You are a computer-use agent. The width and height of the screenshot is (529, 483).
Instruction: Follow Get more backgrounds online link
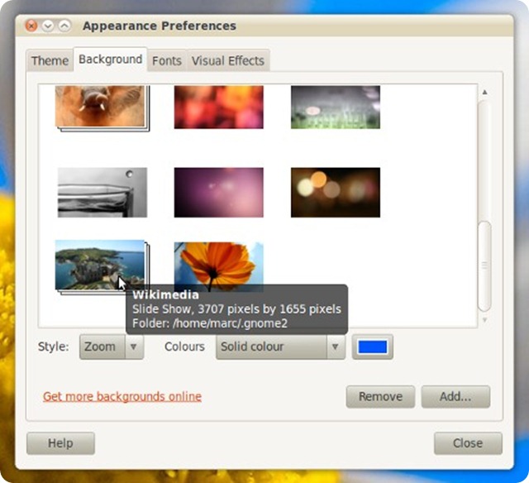[122, 396]
